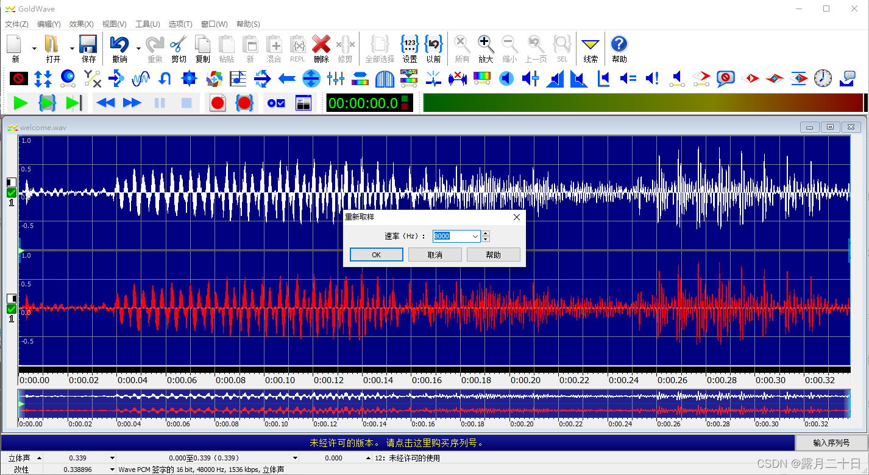Undo with the 撤销 icon
Image resolution: width=869 pixels, height=475 pixels.
coord(119,44)
